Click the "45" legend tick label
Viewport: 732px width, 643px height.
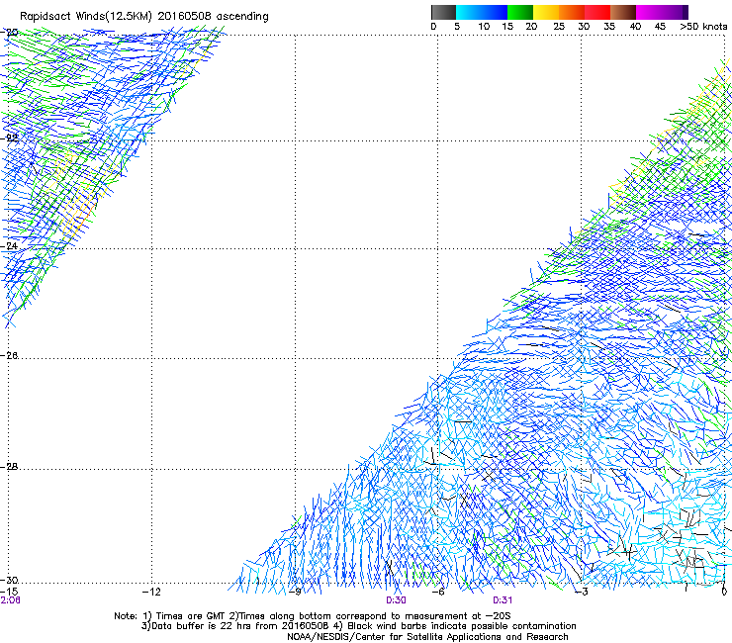660,27
